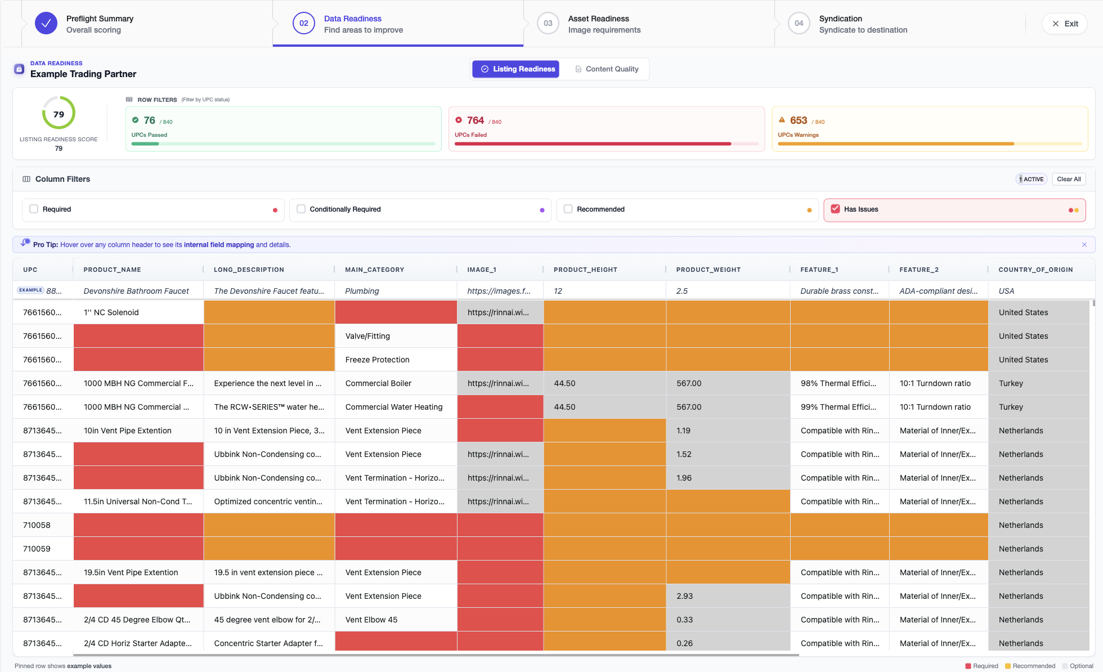Click the red MAIN_CATEGORY cell in 1'' NC Solenoid row
This screenshot has width=1103, height=672.
(396, 312)
